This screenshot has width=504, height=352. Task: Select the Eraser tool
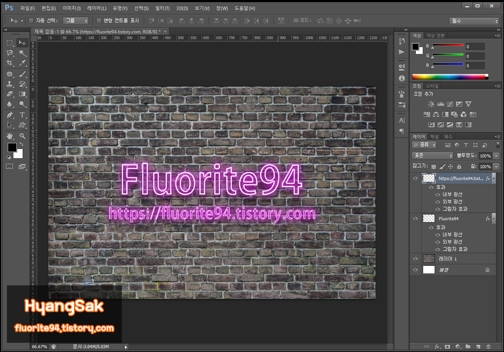point(10,94)
